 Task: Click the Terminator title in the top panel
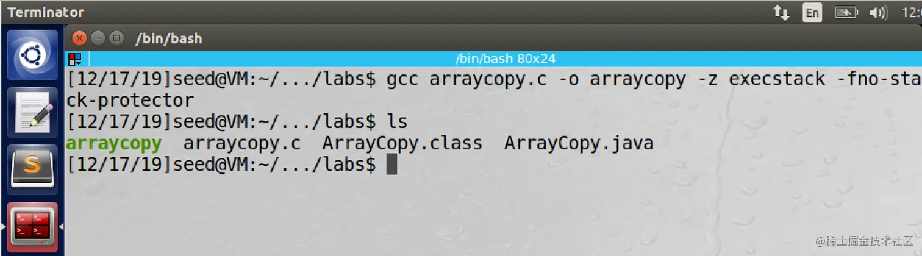[x=46, y=12]
